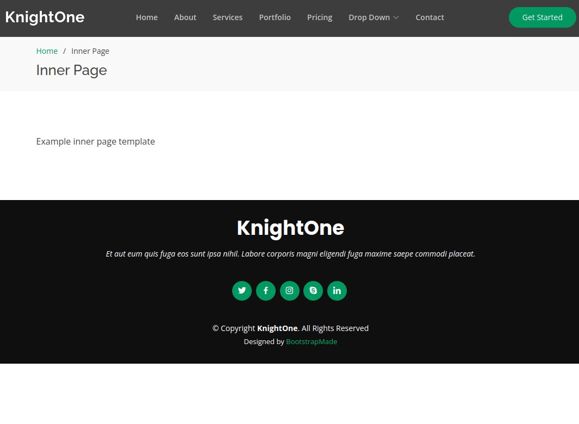Click Contact in the navbar
The height and width of the screenshot is (424, 579).
point(429,17)
